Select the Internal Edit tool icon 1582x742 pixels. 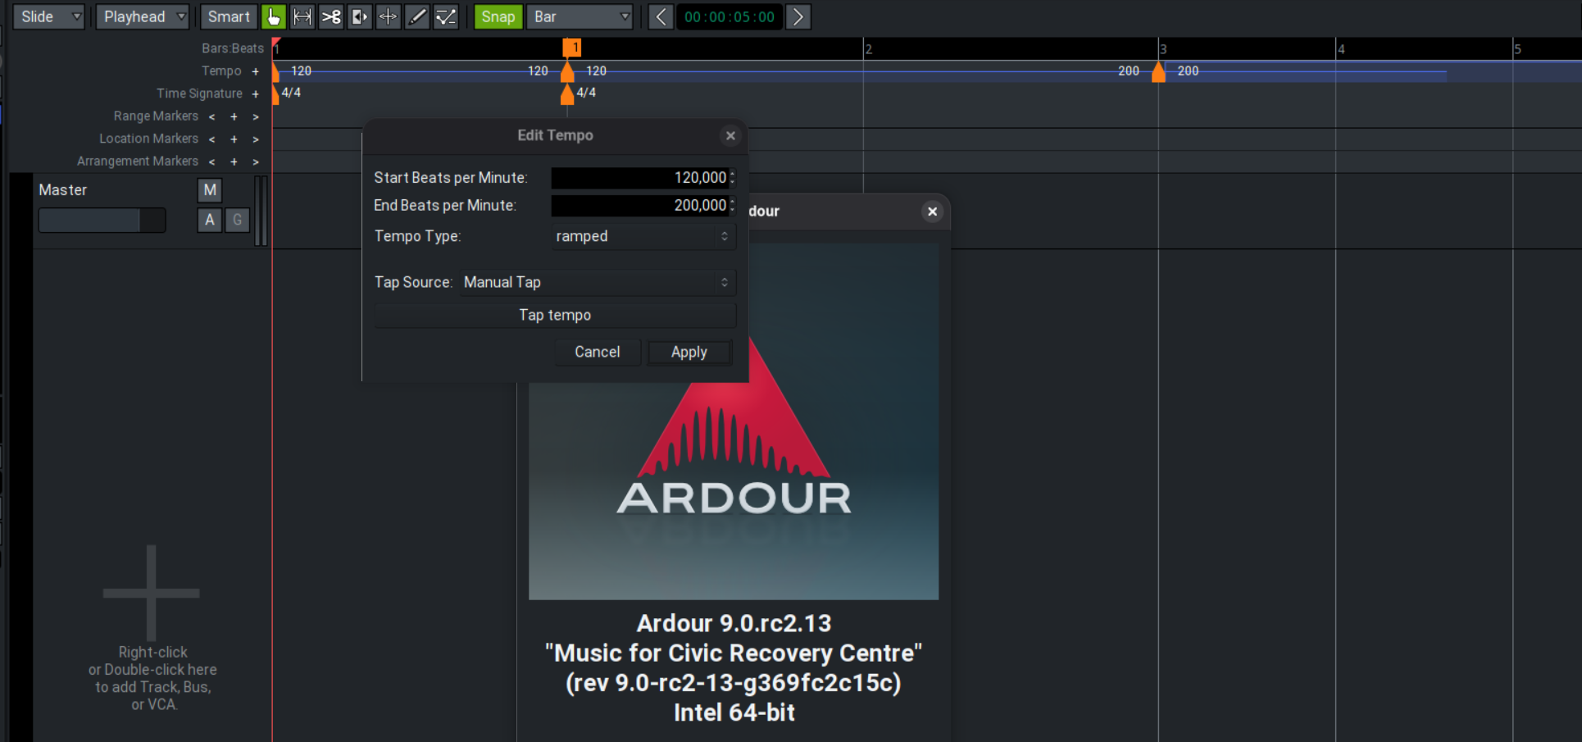(x=446, y=16)
